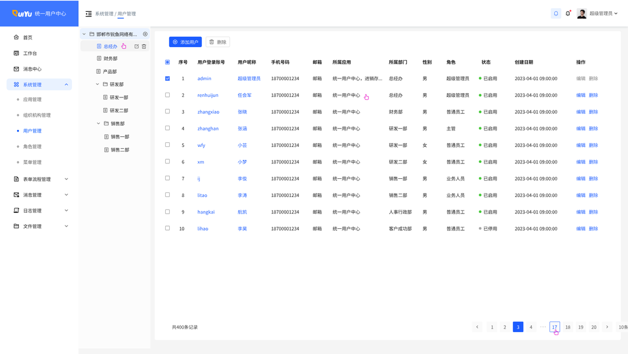Image resolution: width=628 pixels, height=354 pixels.
Task: Select the checkbox for user litao
Action: point(167,195)
